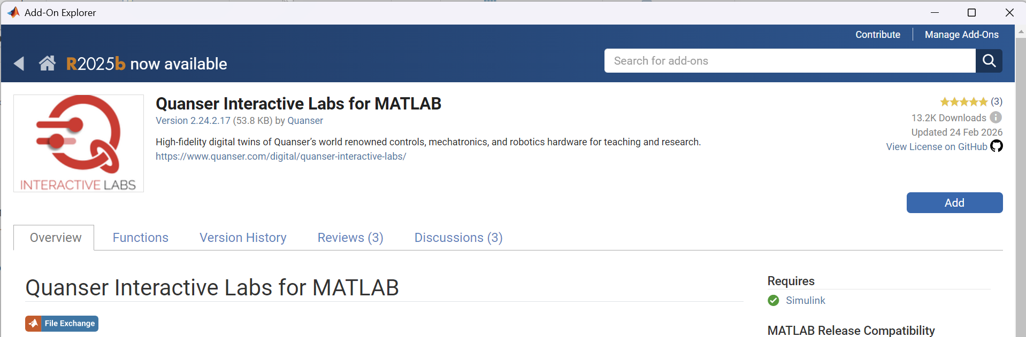Click the search magnifier icon
This screenshot has height=337, width=1026.
[x=989, y=60]
